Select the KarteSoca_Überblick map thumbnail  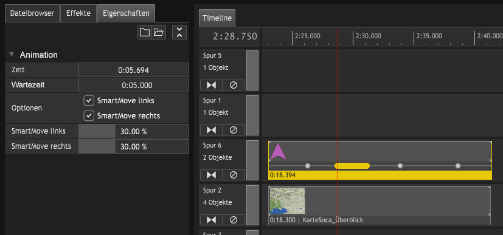point(287,200)
